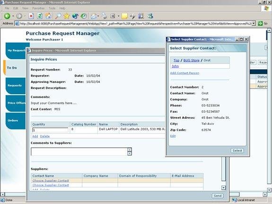Image resolution: width=272 pixels, height=204 pixels.
Task: Click the John contact link
Action: 175,66
